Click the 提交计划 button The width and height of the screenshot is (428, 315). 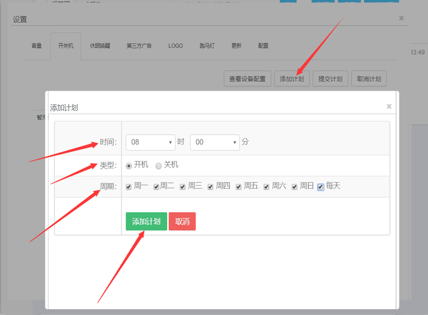click(x=330, y=79)
